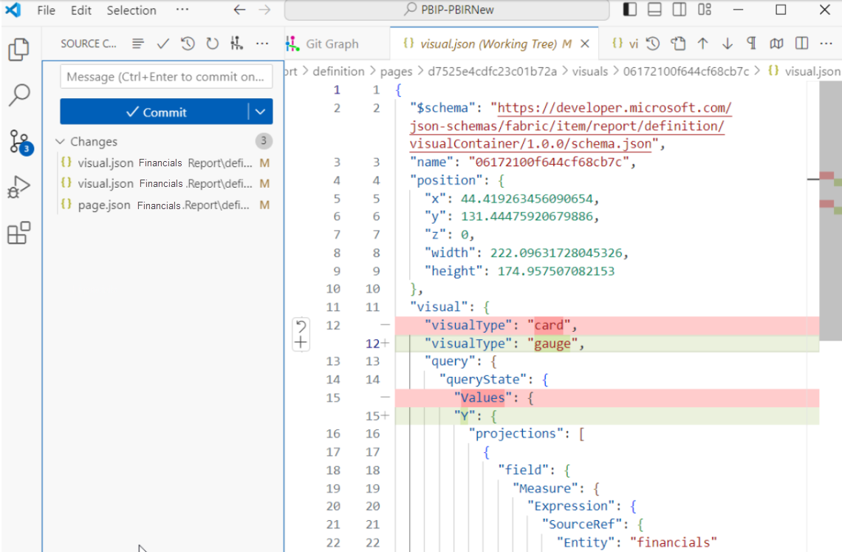Open the Explorer view in activity bar

[x=18, y=50]
